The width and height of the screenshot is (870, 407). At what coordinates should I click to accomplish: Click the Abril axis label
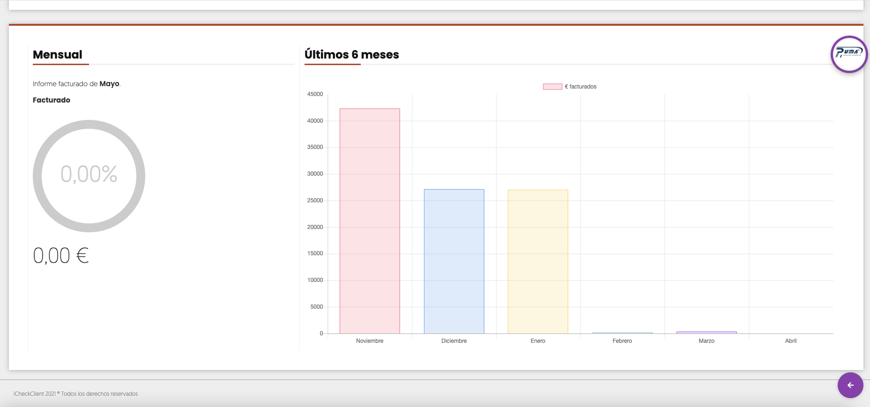click(x=790, y=341)
